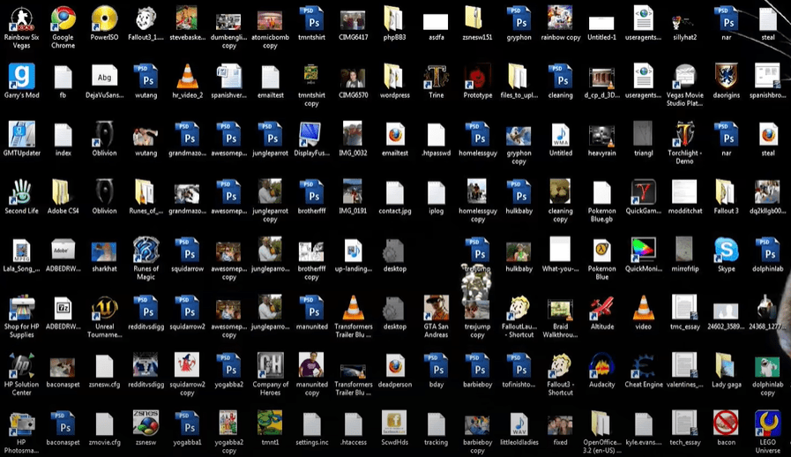Select the Skype desktop icon
The width and height of the screenshot is (791, 457).
[726, 250]
